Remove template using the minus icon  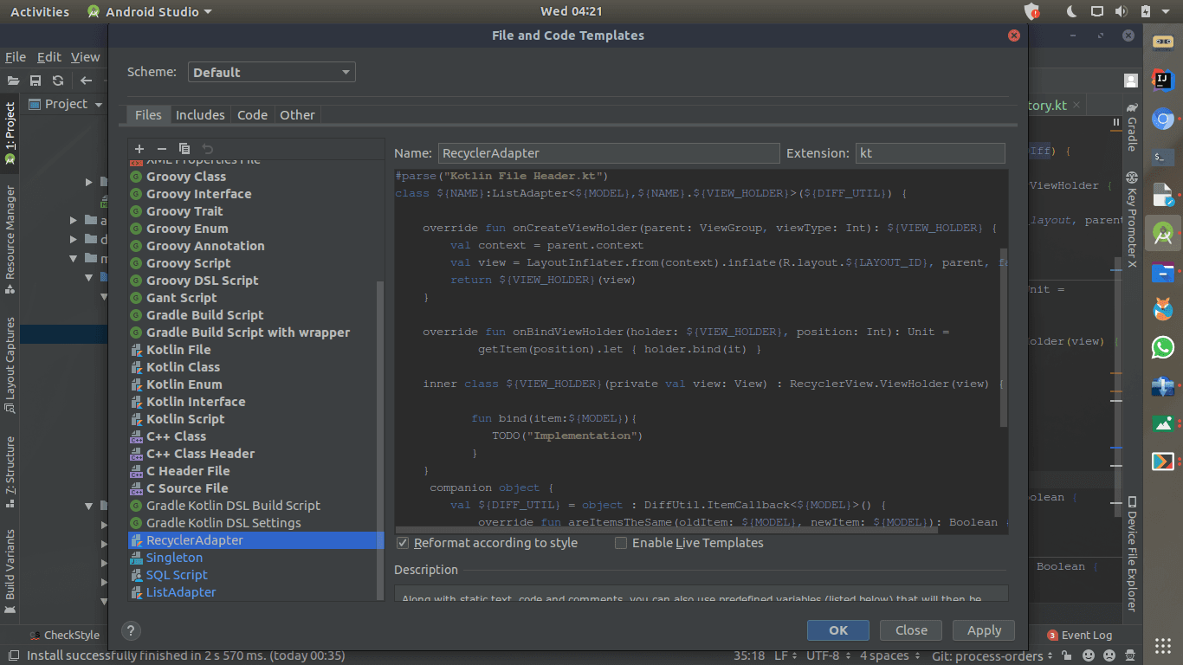[x=161, y=149]
